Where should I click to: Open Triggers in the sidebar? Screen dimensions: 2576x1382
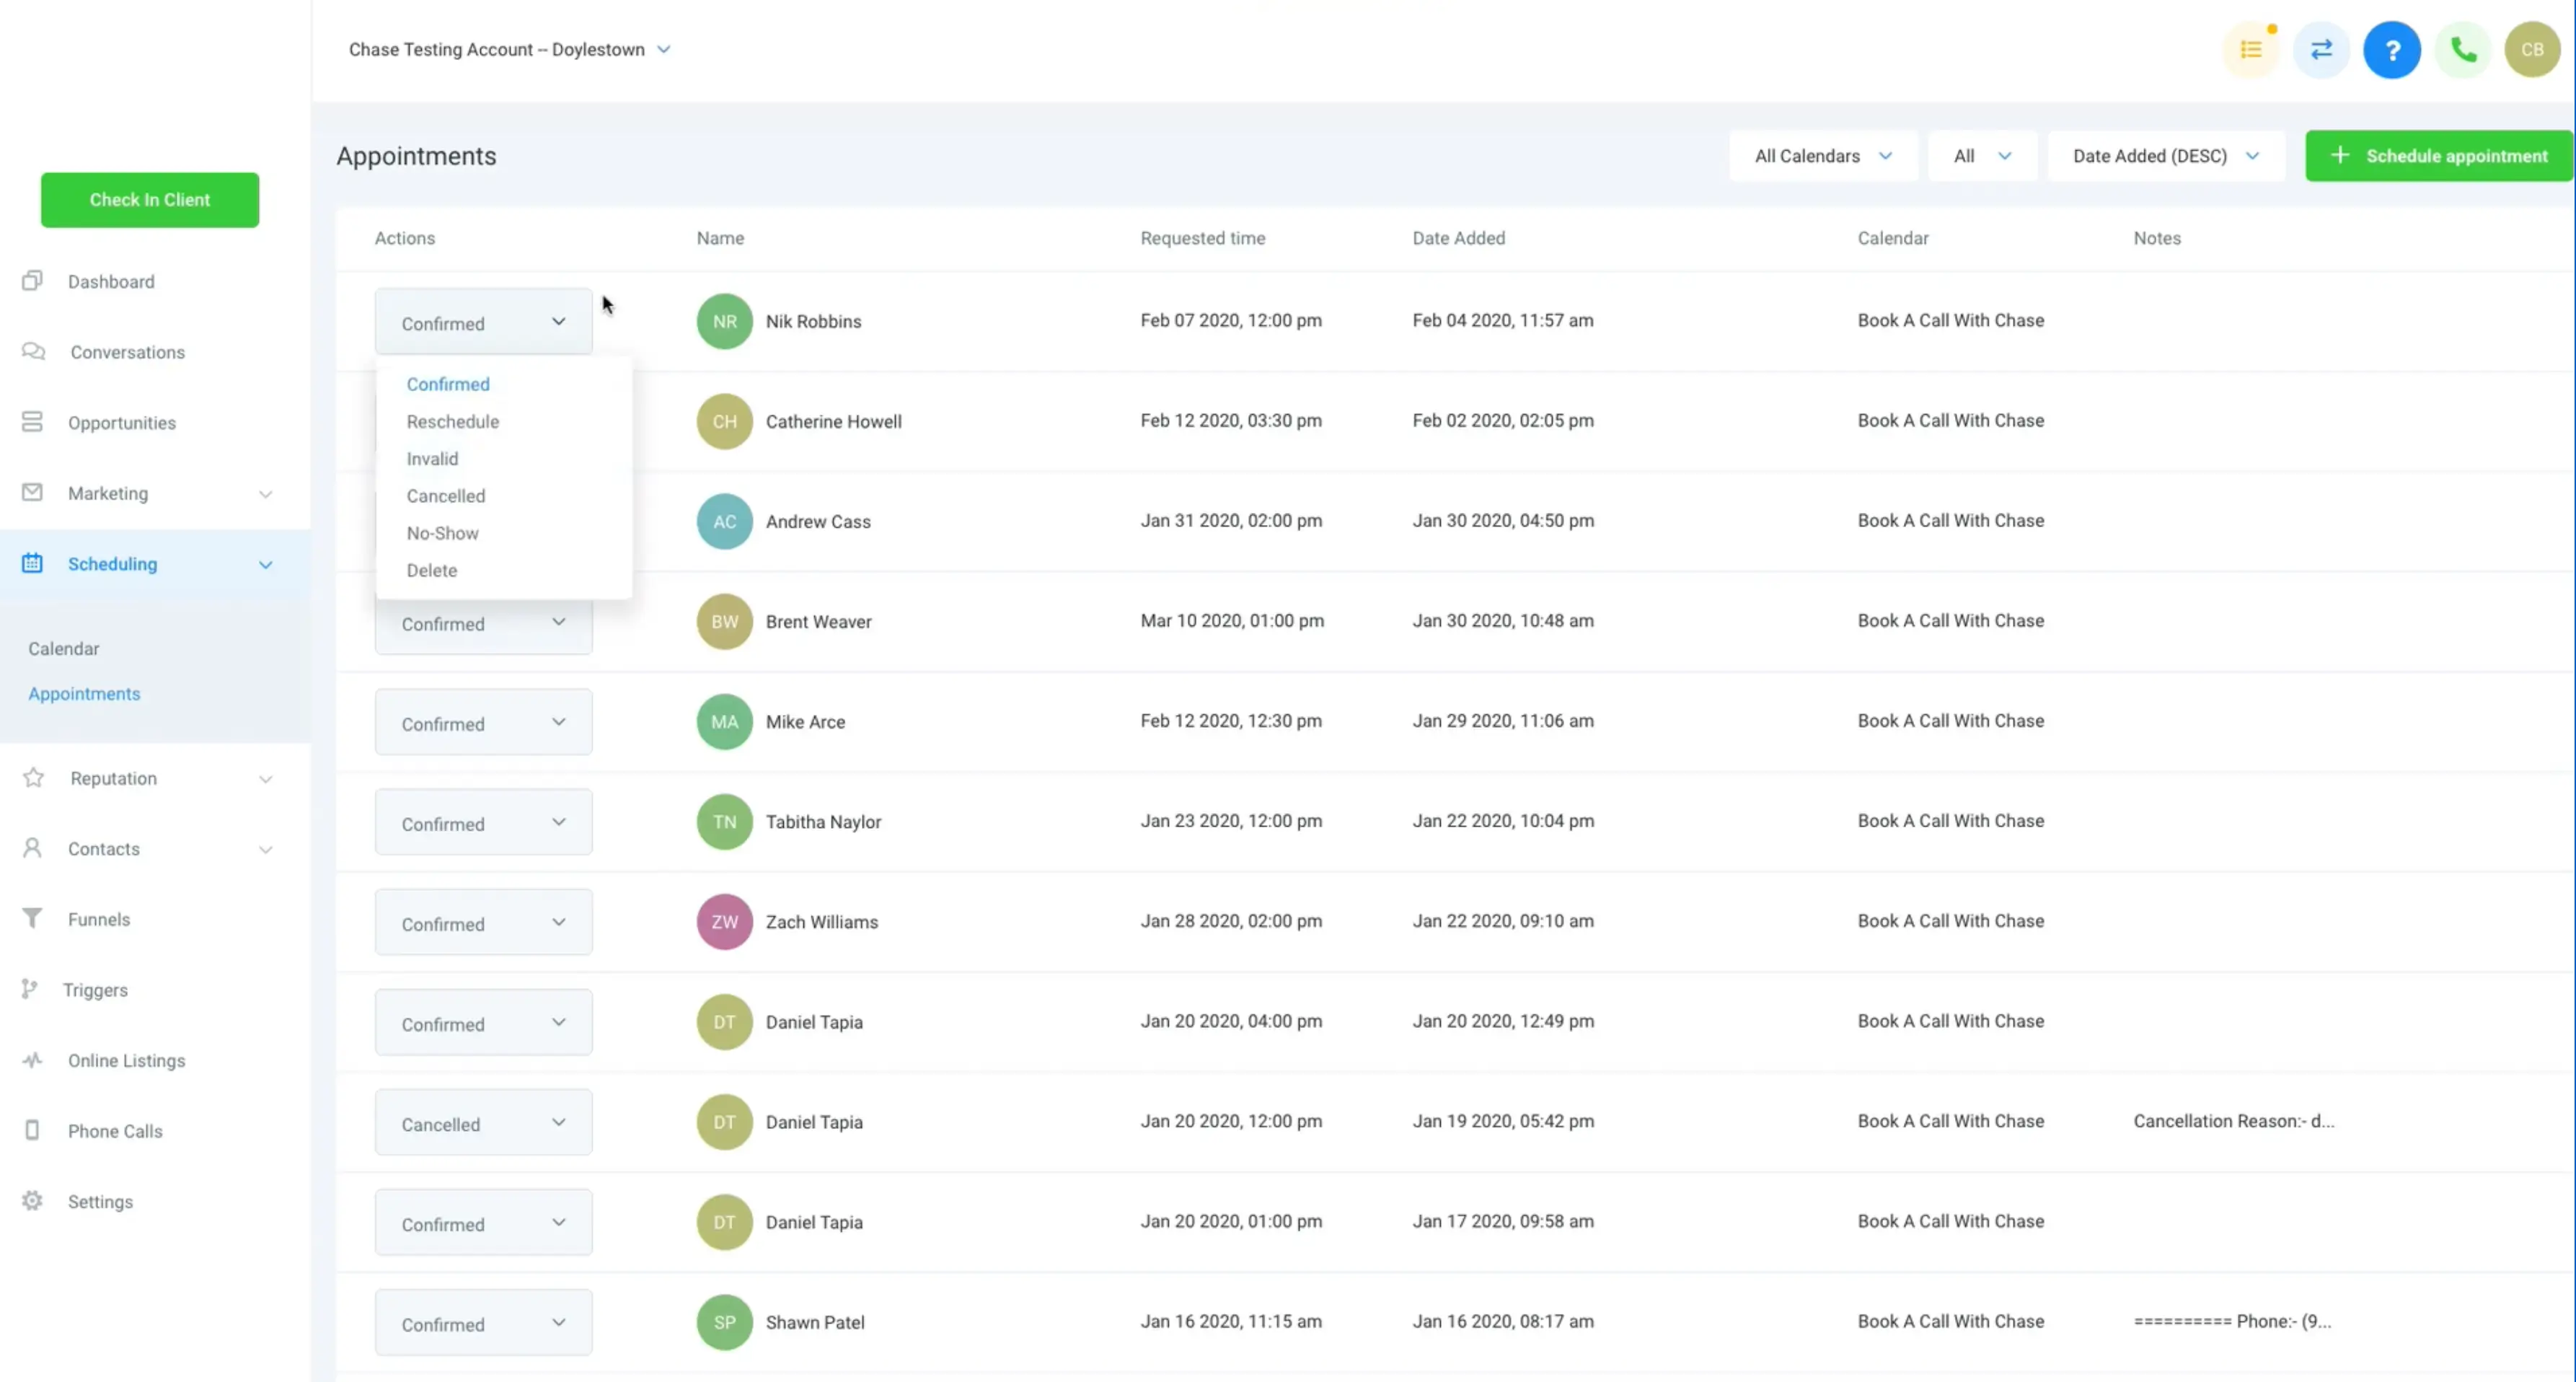click(x=95, y=990)
